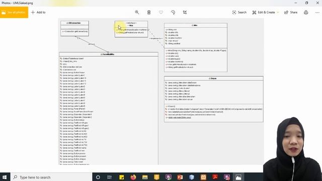Image resolution: width=322 pixels, height=181 pixels.
Task: Click the active Photos app taskbar icon
Action: tap(238, 177)
